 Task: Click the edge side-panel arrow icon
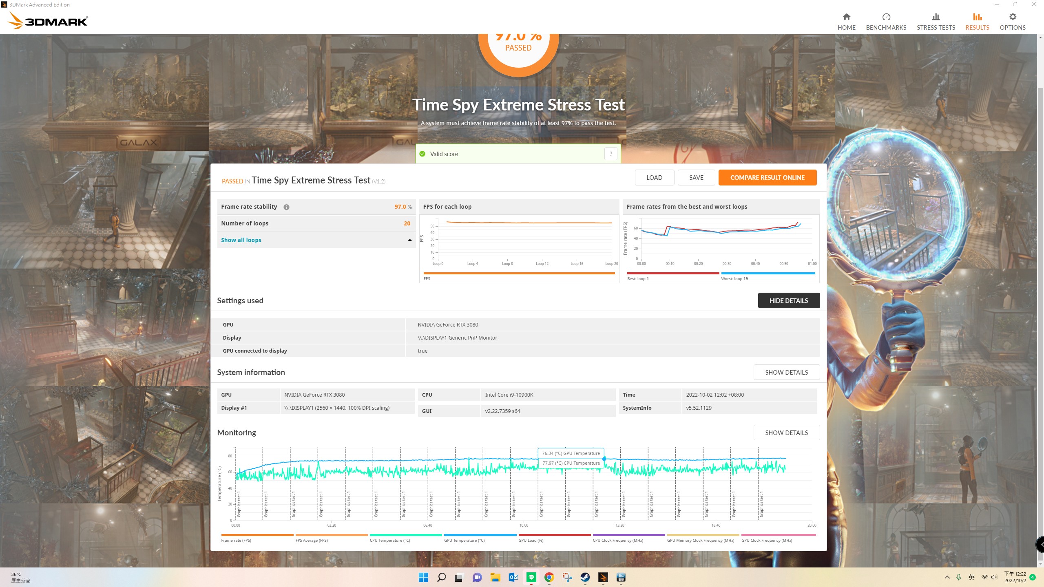point(1040,545)
